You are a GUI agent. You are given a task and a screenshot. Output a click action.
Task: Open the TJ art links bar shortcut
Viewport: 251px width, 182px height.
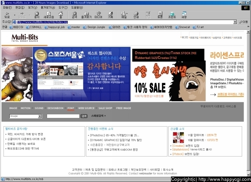tap(198, 27)
